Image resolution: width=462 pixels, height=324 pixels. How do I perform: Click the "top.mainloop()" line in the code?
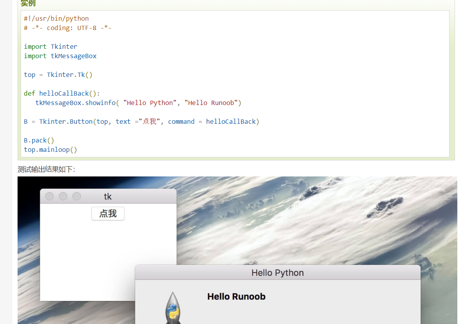click(x=50, y=150)
